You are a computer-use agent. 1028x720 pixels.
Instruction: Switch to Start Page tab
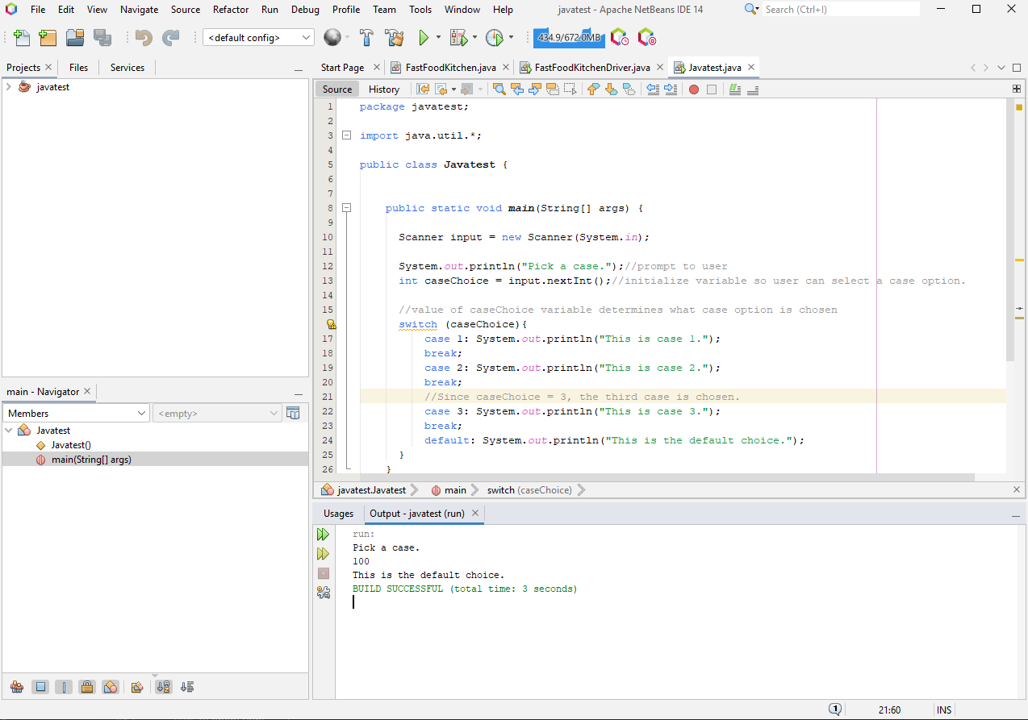point(342,68)
